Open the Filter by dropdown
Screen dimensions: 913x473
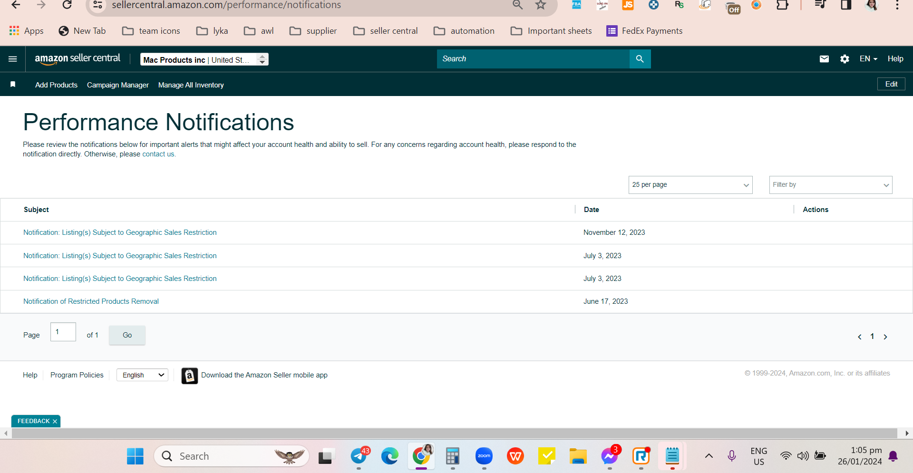click(x=831, y=185)
